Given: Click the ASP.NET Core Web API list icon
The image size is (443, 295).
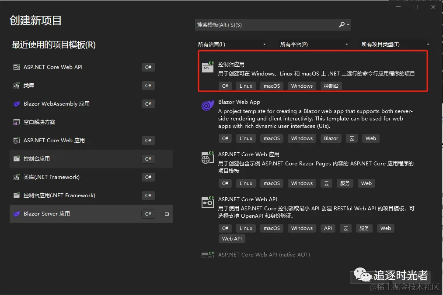Looking at the screenshot, I should [x=208, y=202].
